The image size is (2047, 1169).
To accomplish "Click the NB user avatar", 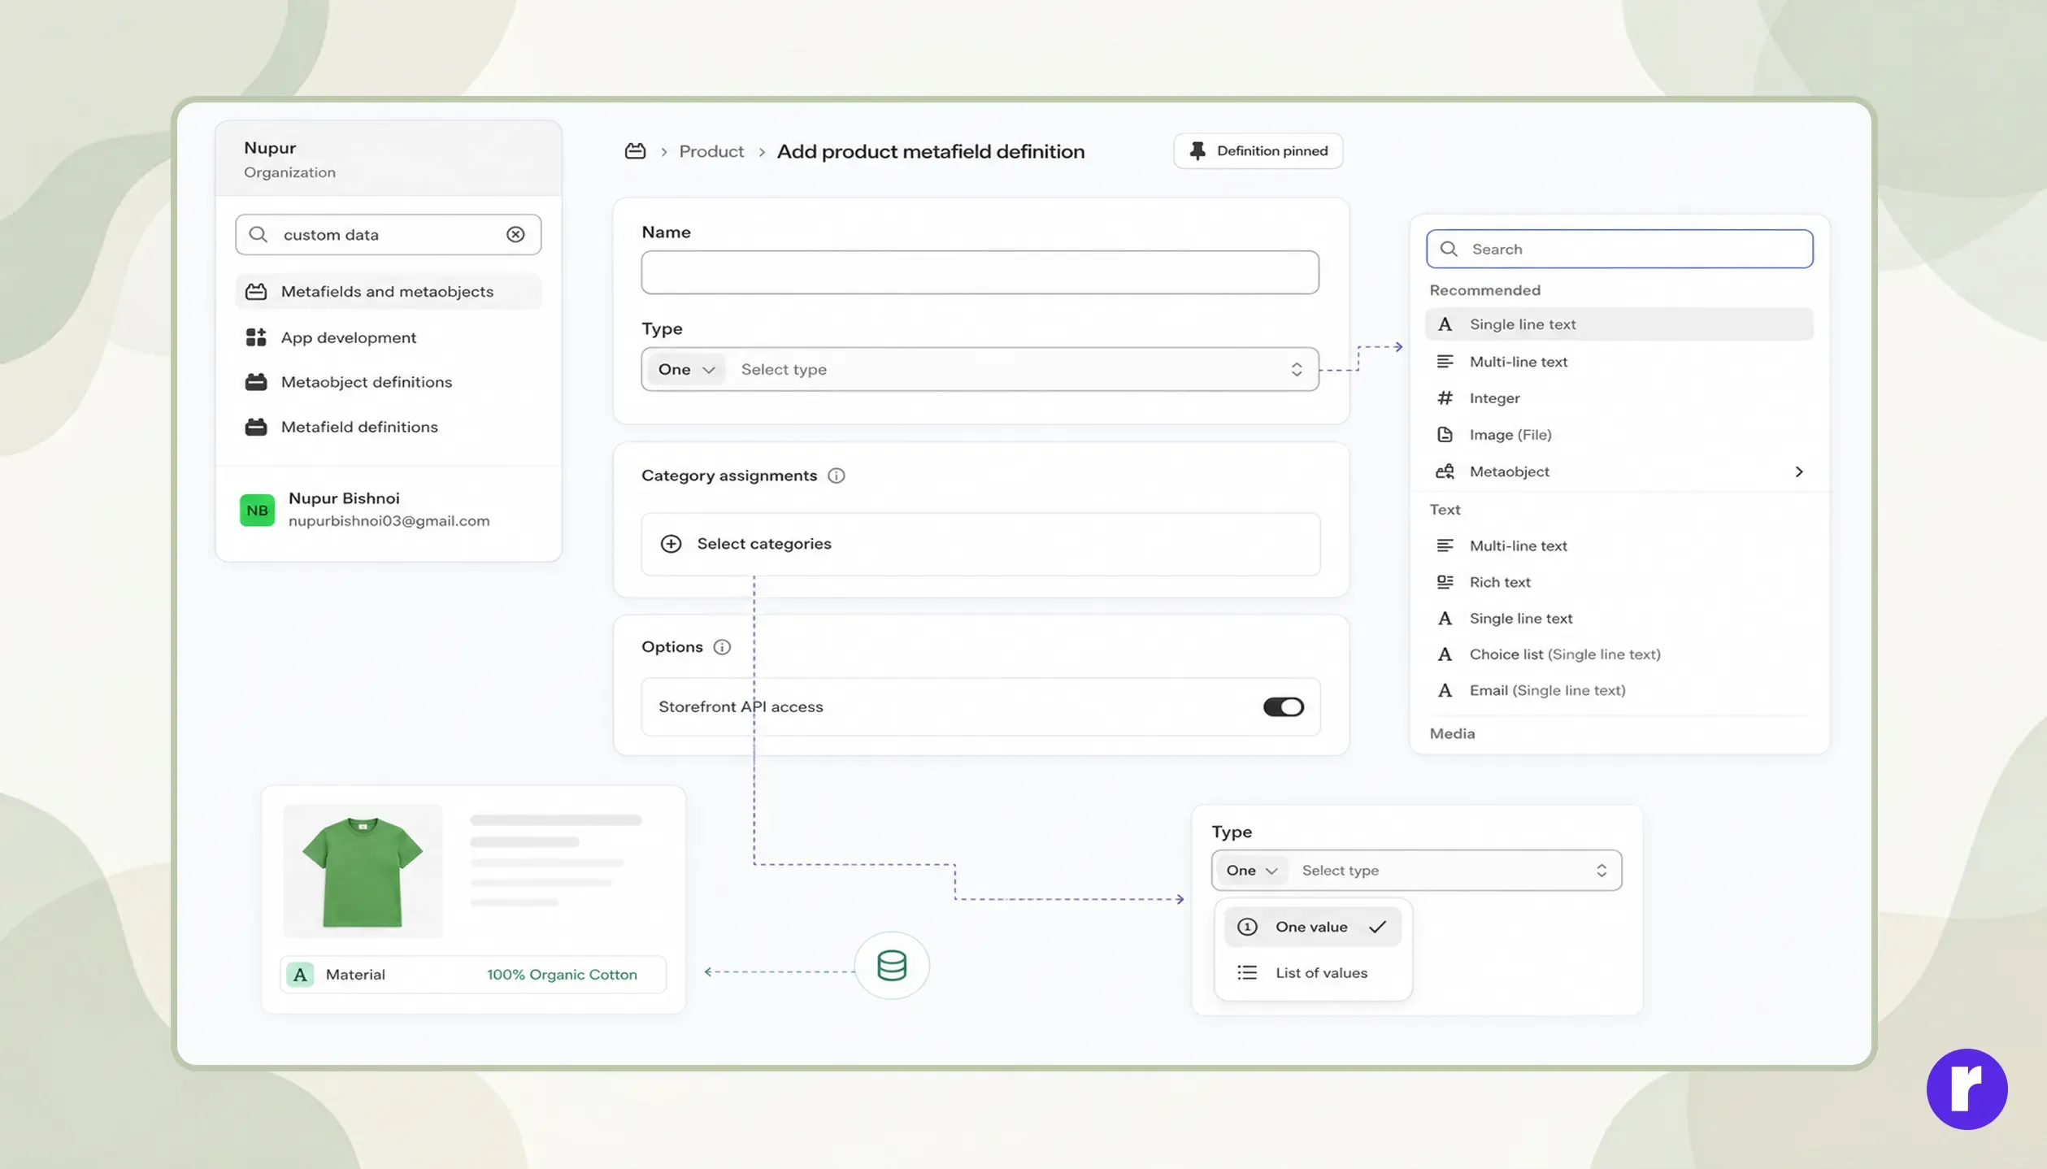I will coord(257,511).
